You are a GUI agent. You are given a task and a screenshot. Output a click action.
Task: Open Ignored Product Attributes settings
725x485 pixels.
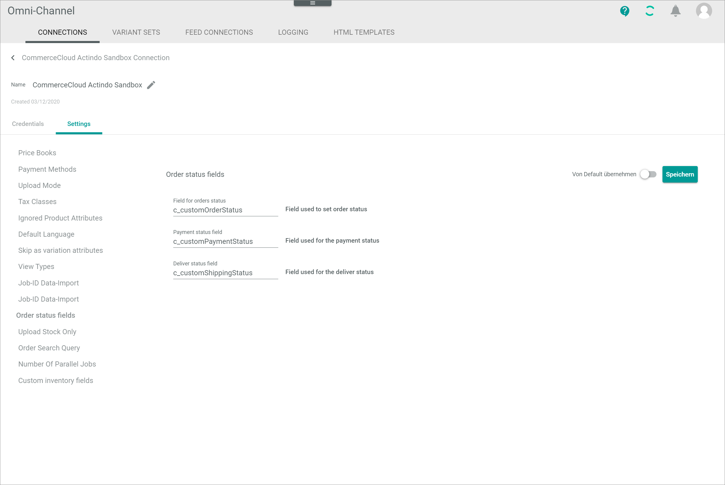[60, 218]
